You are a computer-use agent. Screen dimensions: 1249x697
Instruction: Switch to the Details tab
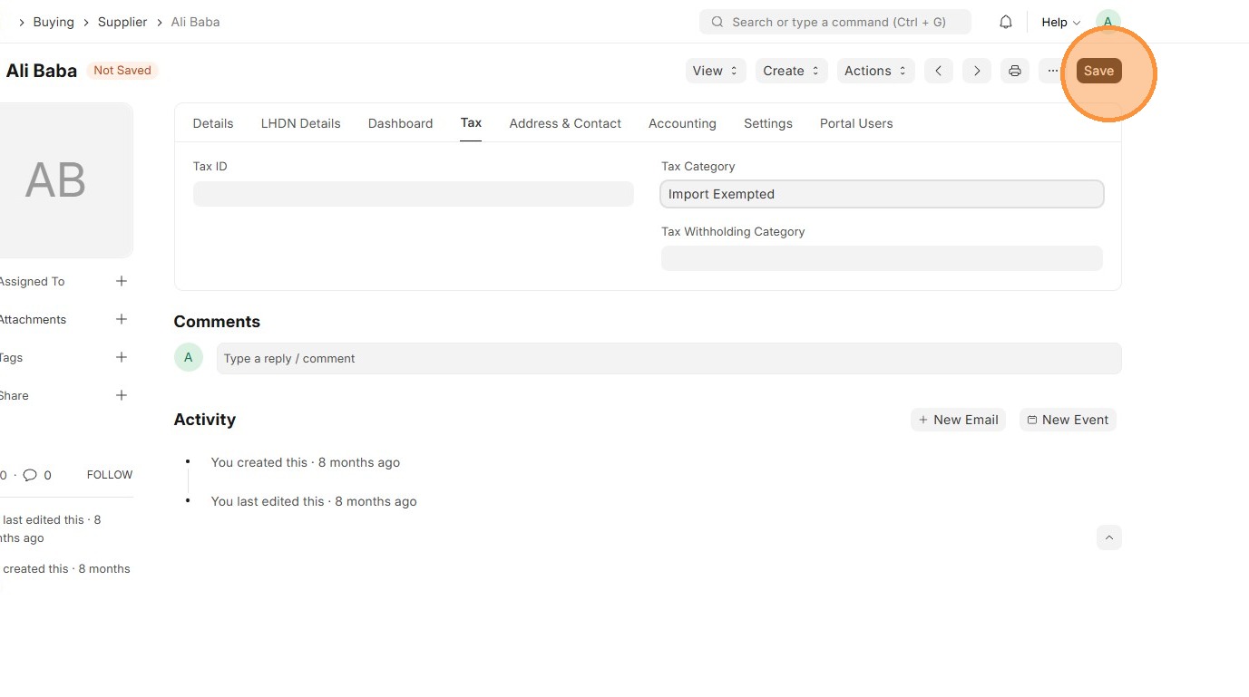coord(213,123)
